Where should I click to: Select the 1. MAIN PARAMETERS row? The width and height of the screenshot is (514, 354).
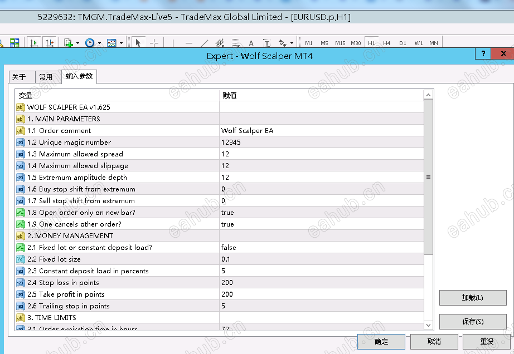point(219,119)
